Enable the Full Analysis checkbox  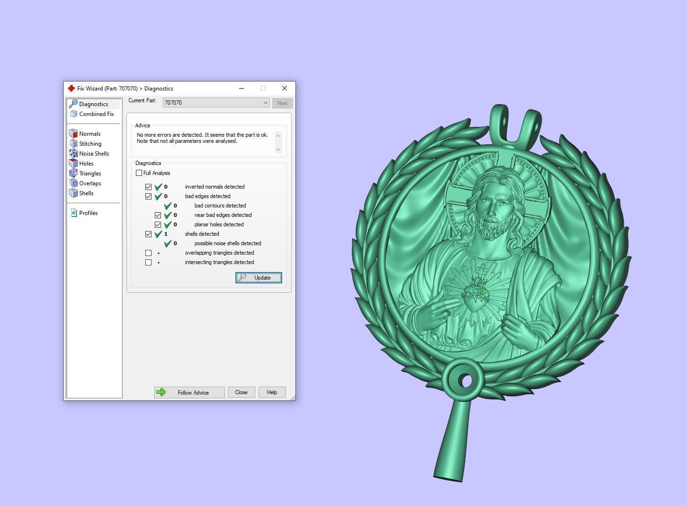pos(139,173)
